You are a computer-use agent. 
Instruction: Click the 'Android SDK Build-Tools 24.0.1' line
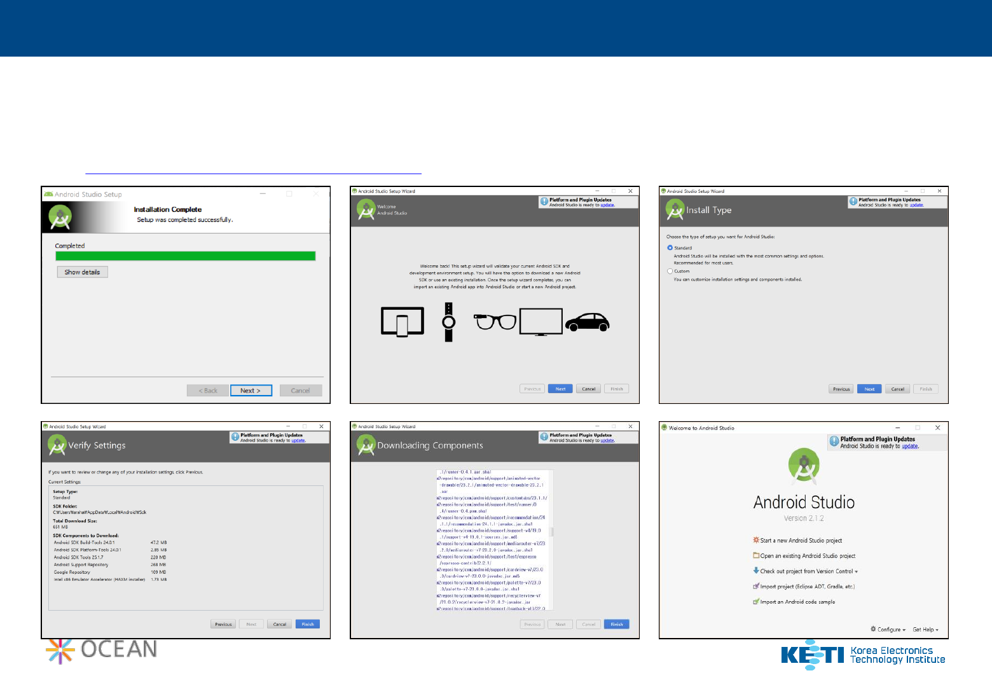click(110, 543)
